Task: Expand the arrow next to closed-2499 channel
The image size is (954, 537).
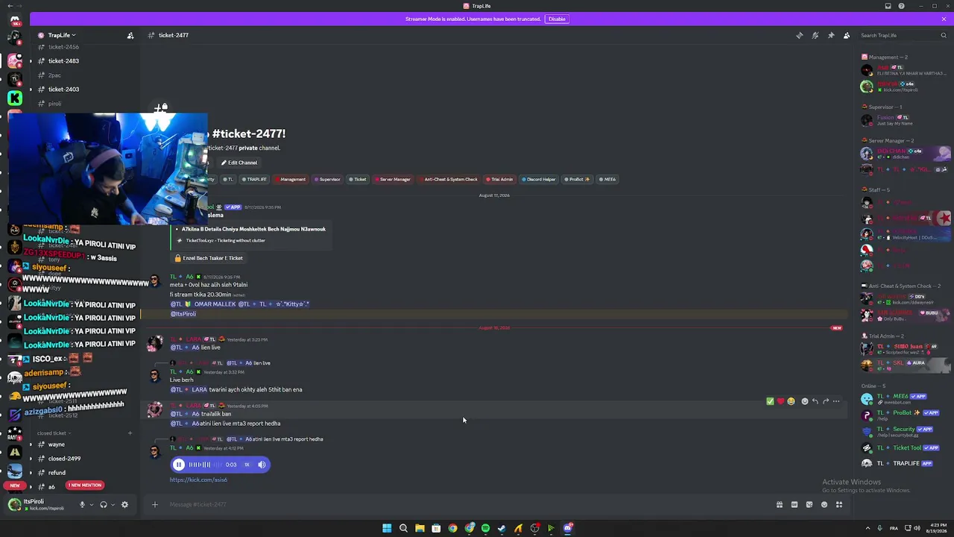Action: pyautogui.click(x=31, y=459)
